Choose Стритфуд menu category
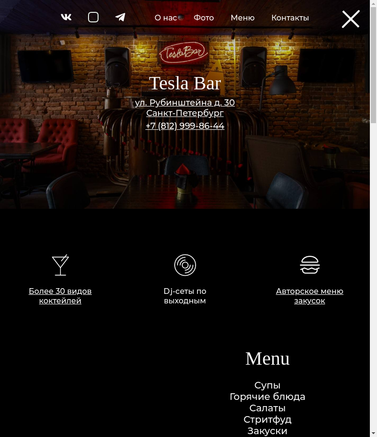This screenshot has height=437, width=377. pyautogui.click(x=268, y=419)
